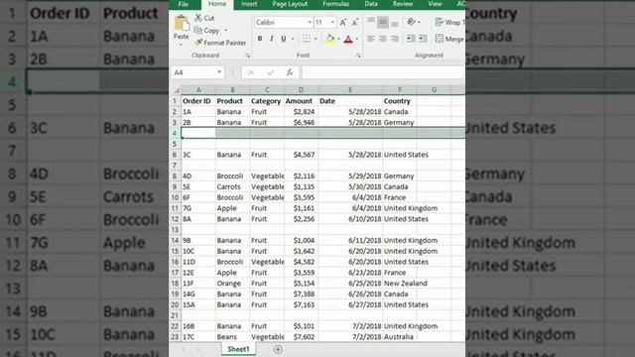Click the Select All corner triangle
Image resolution: width=635 pixels, height=357 pixels.
click(177, 90)
